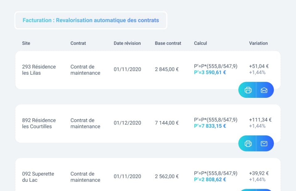Click the Facturation Revalorisation automatique title

coord(91,20)
